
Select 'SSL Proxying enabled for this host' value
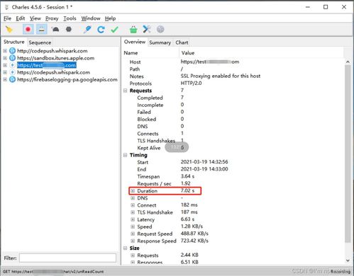click(x=221, y=76)
